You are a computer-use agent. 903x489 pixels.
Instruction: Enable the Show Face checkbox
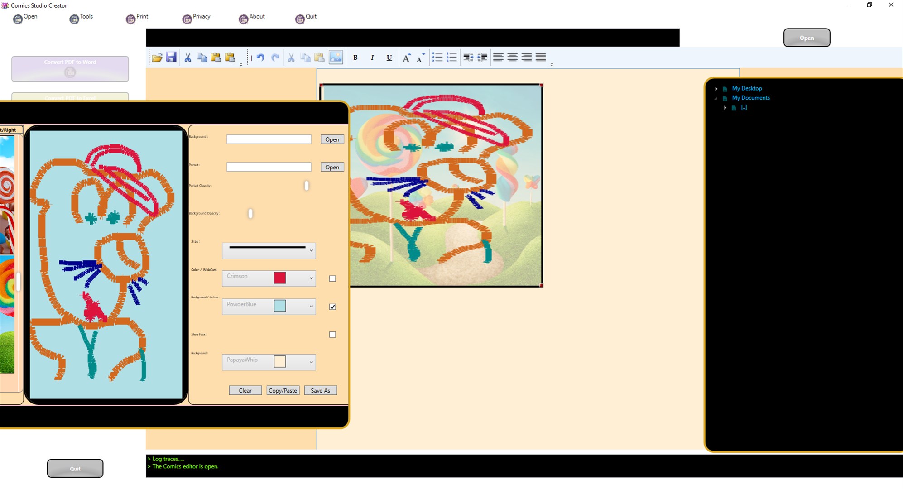332,334
